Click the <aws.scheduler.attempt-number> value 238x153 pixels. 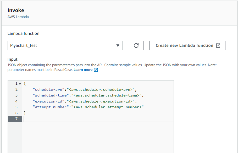(x=108, y=107)
